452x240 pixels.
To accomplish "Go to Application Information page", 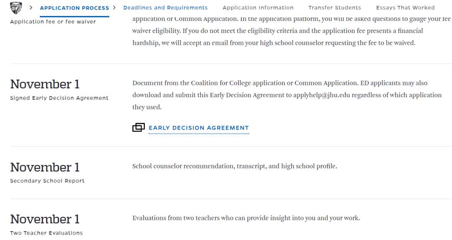I will point(258,8).
